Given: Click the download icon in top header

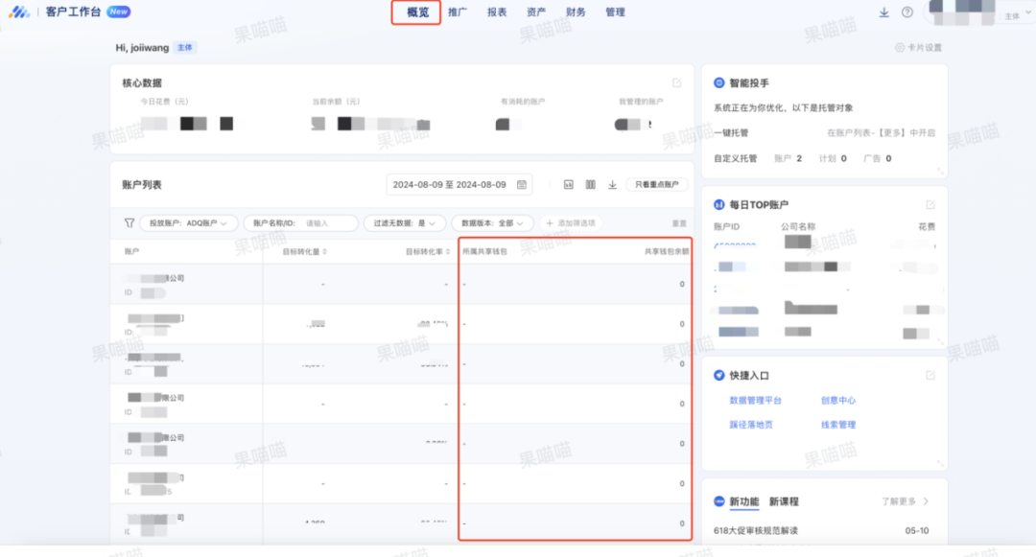Looking at the screenshot, I should [884, 12].
